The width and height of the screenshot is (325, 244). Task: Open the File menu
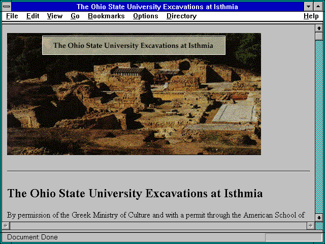12,16
